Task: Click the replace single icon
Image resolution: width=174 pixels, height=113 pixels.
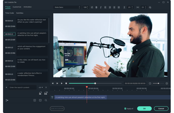Action: pos(40,93)
